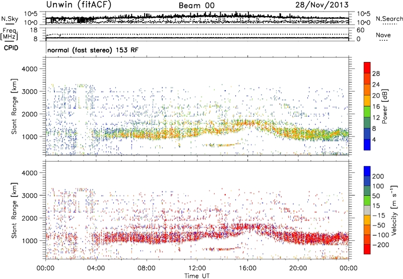
Task: Click the 'Power [dB]' colorbar label
Action: [385, 106]
